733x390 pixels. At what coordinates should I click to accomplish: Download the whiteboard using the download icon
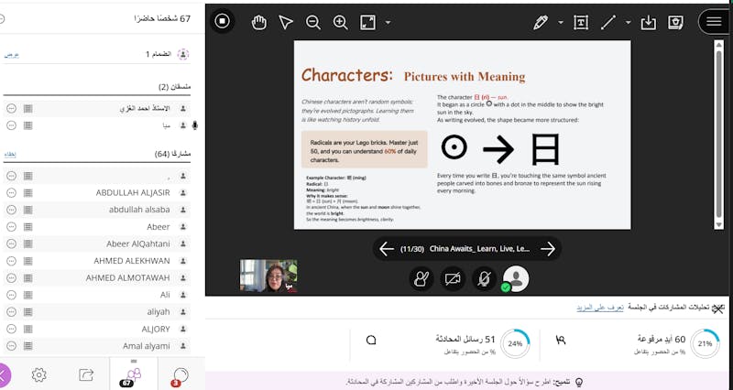pos(649,22)
